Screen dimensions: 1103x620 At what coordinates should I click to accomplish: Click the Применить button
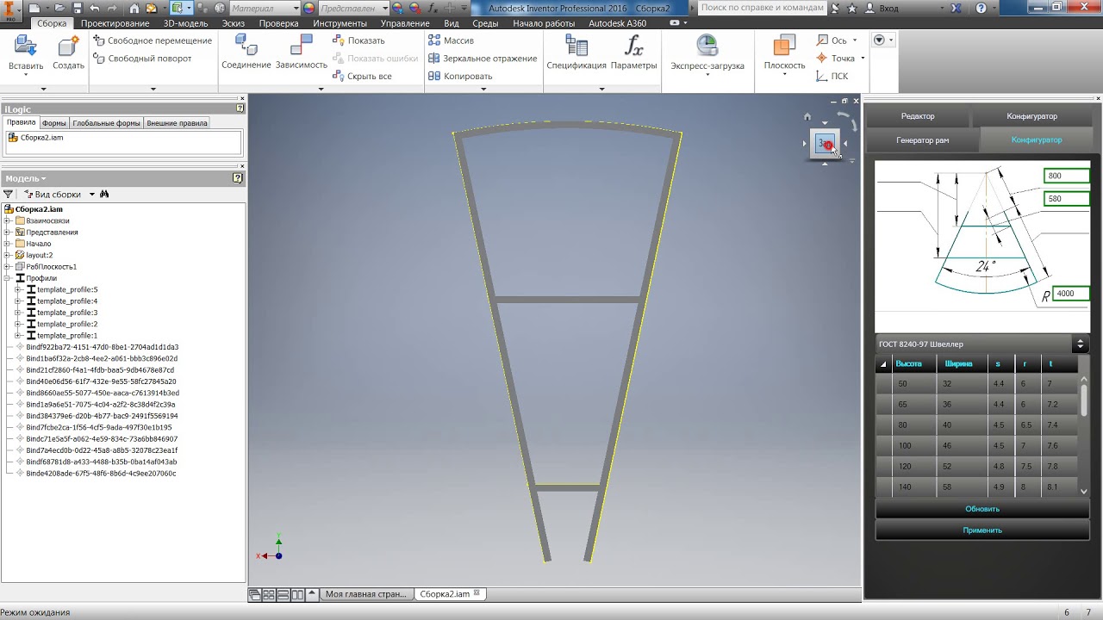(982, 530)
